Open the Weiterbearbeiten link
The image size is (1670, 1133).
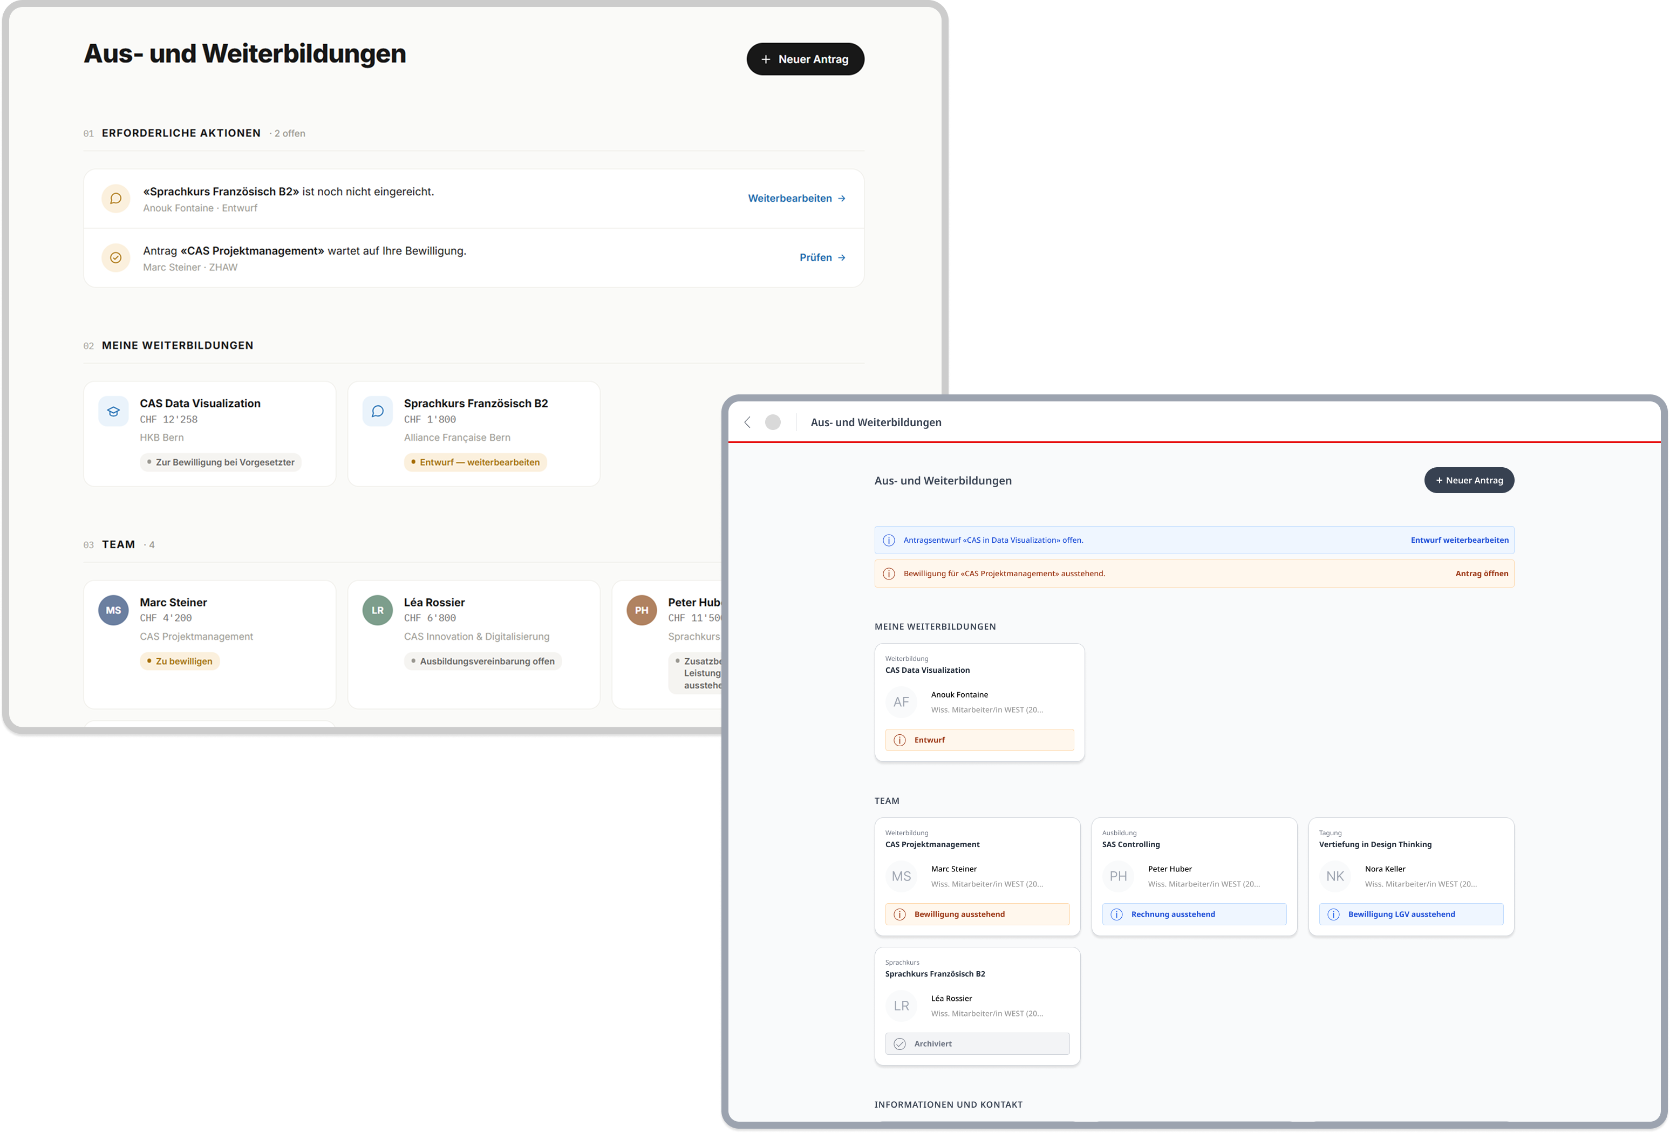click(x=796, y=199)
